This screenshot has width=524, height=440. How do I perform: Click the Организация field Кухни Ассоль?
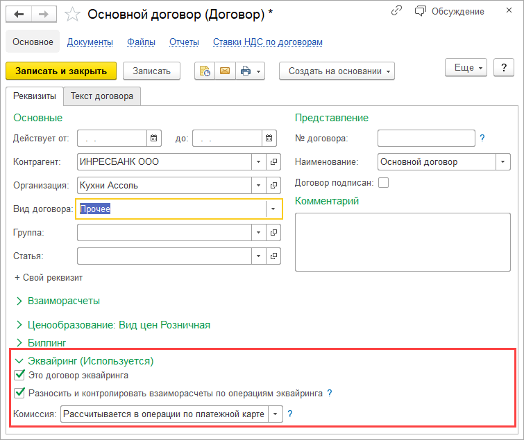point(164,186)
